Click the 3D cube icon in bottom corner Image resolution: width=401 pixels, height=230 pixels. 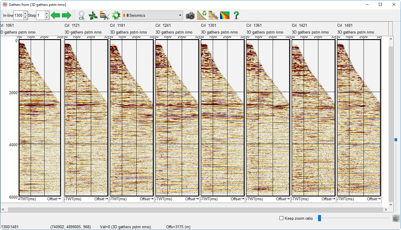click(x=396, y=219)
